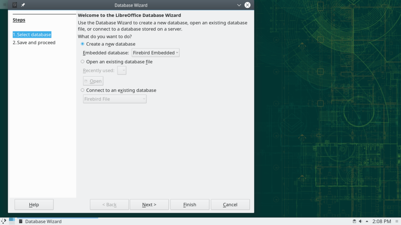This screenshot has width=401, height=225.
Task: Open the volume control in the system tray
Action: (360, 221)
